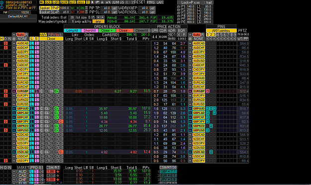The image size is (311, 185).
Task: Click ADR column header in Price Action
Action: tap(172, 30)
